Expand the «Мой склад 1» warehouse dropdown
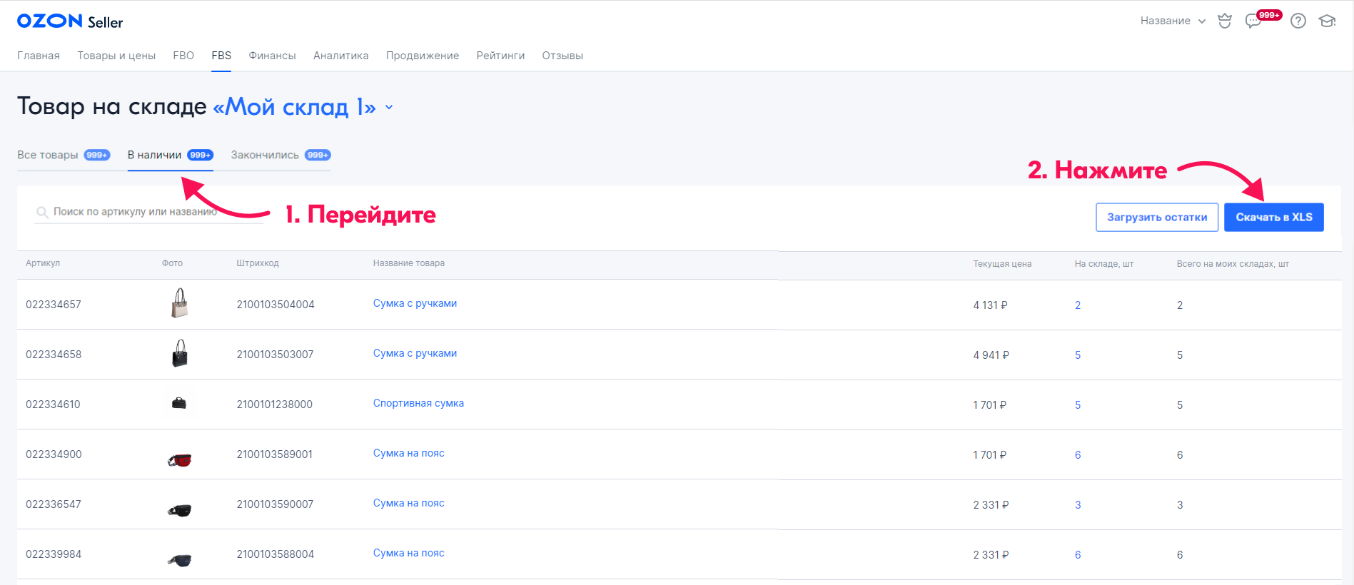Screen dimensions: 1354x585 click(389, 108)
